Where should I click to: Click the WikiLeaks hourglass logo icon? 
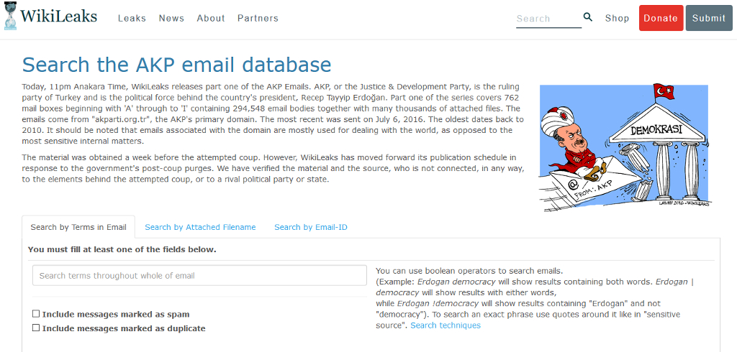click(x=10, y=16)
